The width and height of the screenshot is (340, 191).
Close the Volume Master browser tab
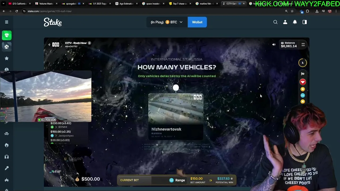56,4
